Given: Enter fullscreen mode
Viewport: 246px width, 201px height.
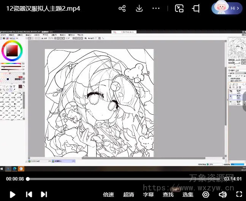Looking at the screenshot, I should tap(239, 195).
